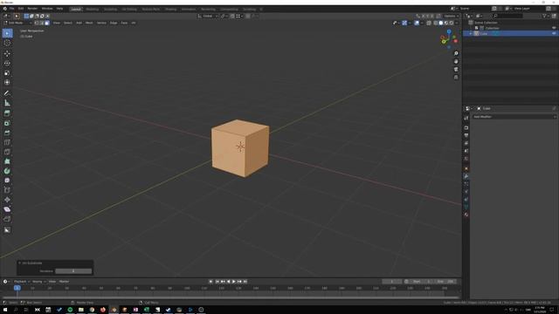Click the play animation button
Screen dimensions: 559x314
tap(234, 281)
